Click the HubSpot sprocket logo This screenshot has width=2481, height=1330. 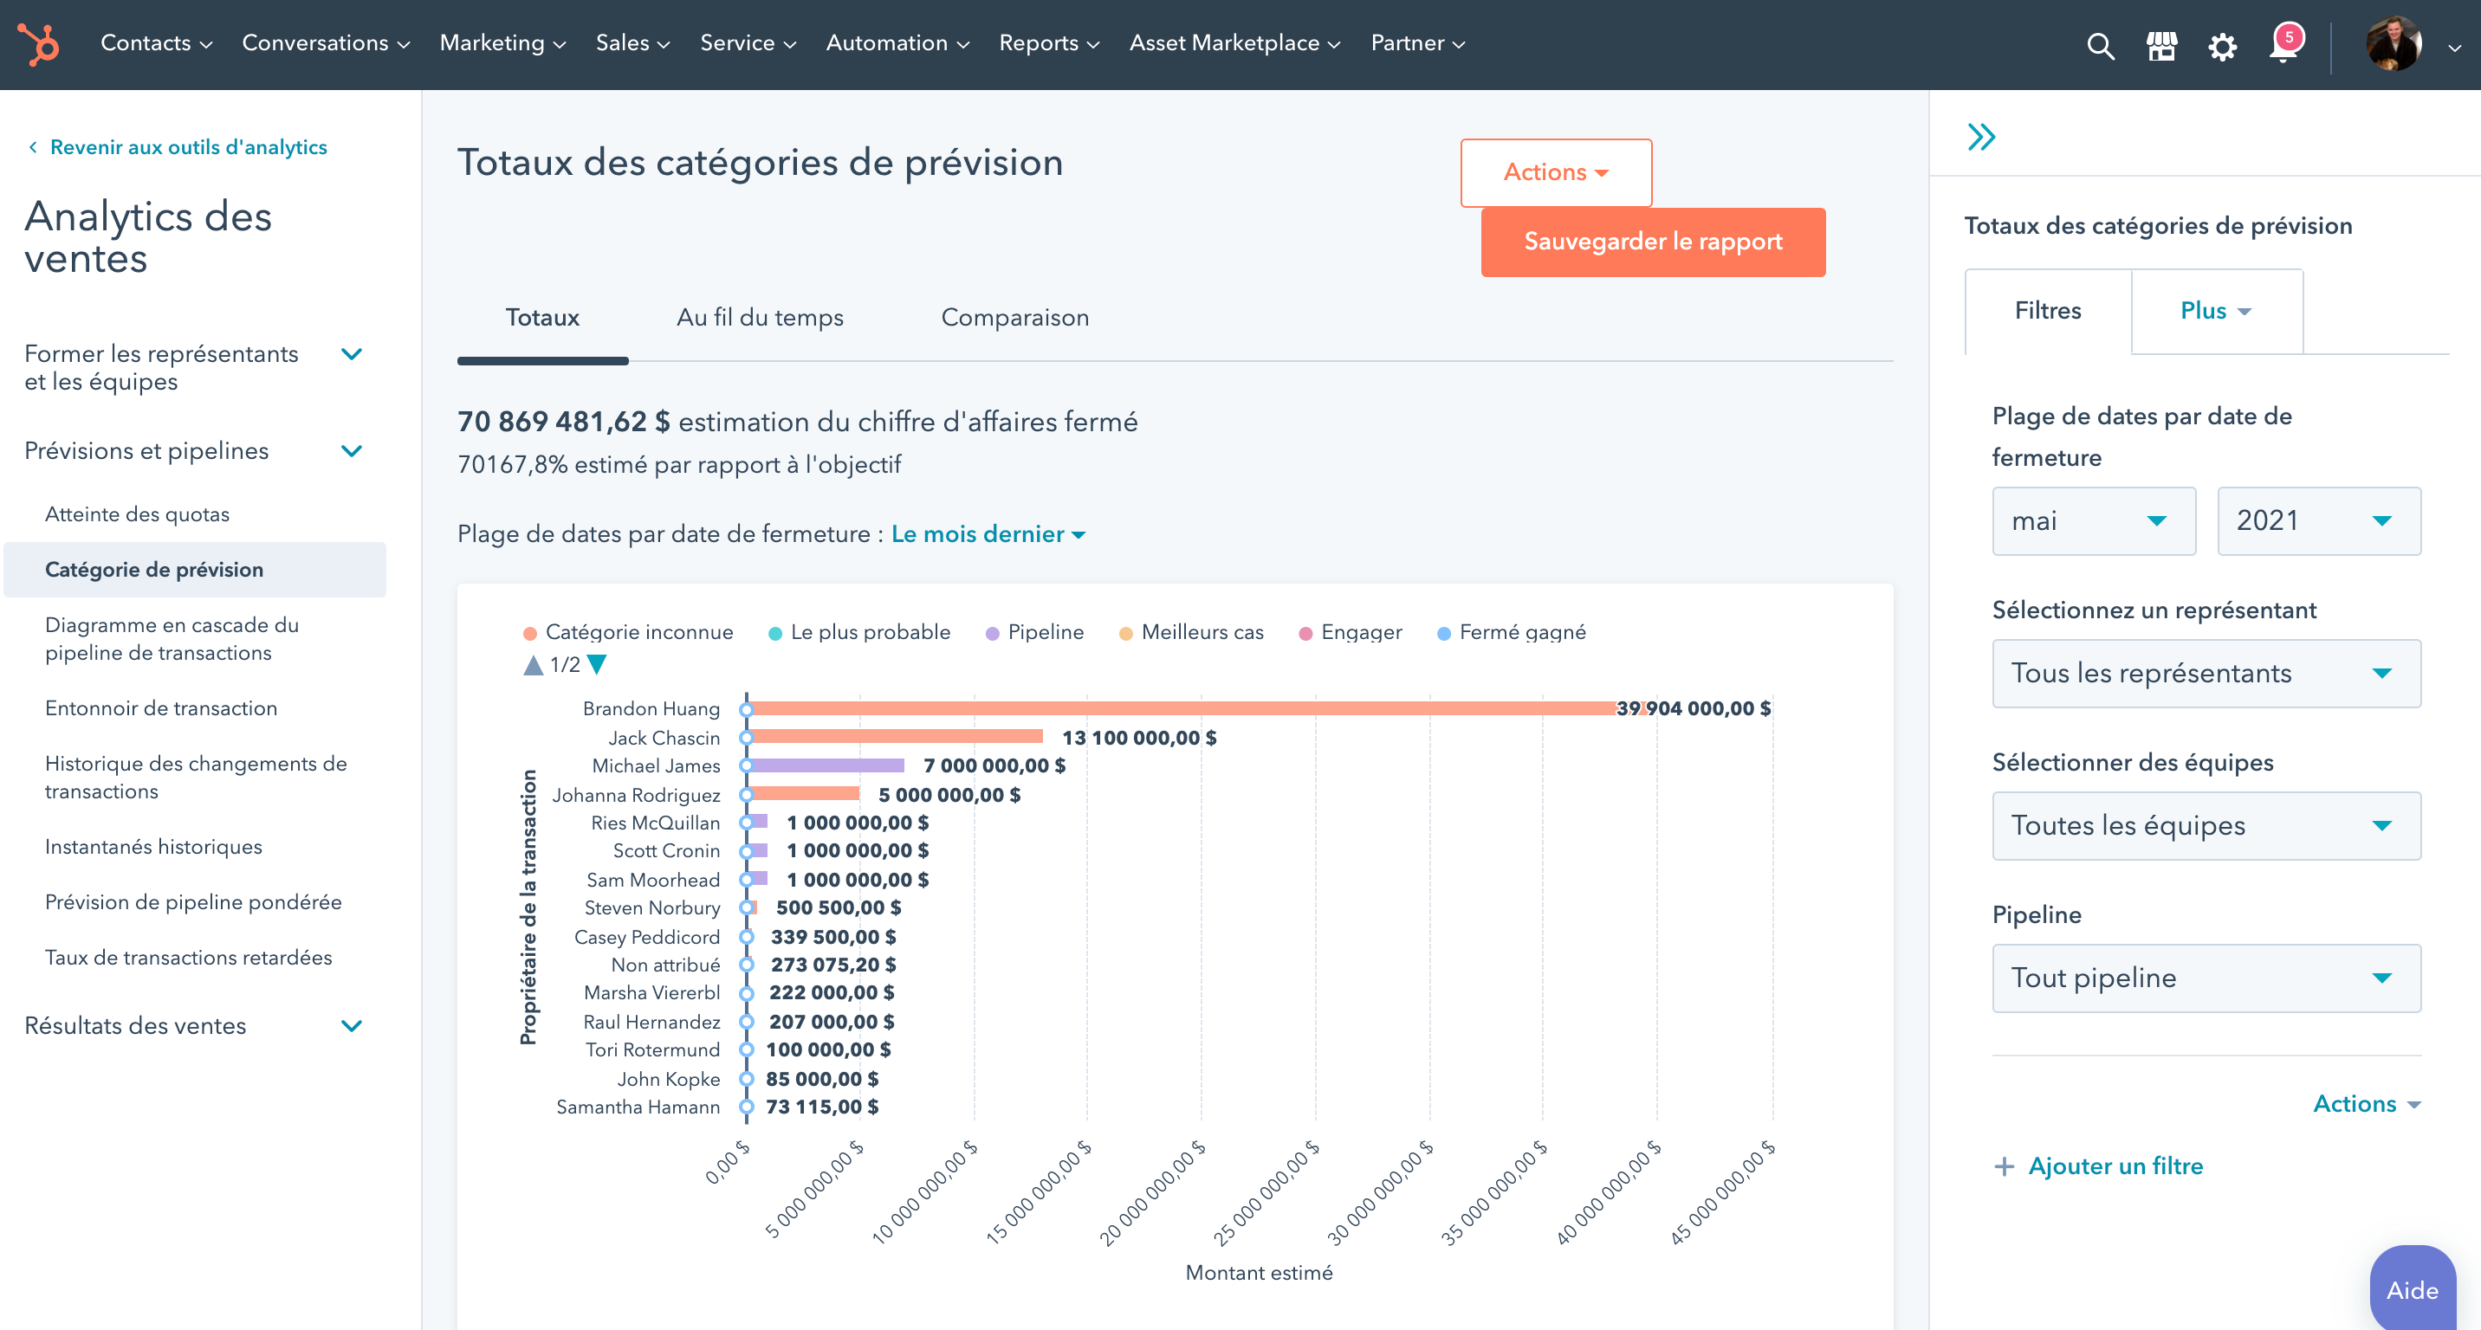[x=38, y=44]
